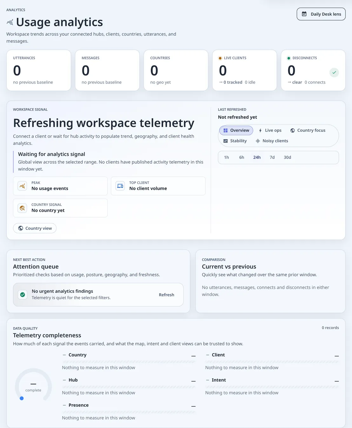Click the Noisy clients waveform icon

tap(258, 141)
